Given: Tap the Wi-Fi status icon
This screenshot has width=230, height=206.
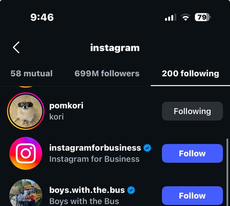Looking at the screenshot, I should tap(185, 18).
